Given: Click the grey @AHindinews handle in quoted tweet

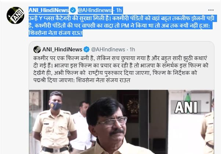Looking at the screenshot, I should (108, 49).
